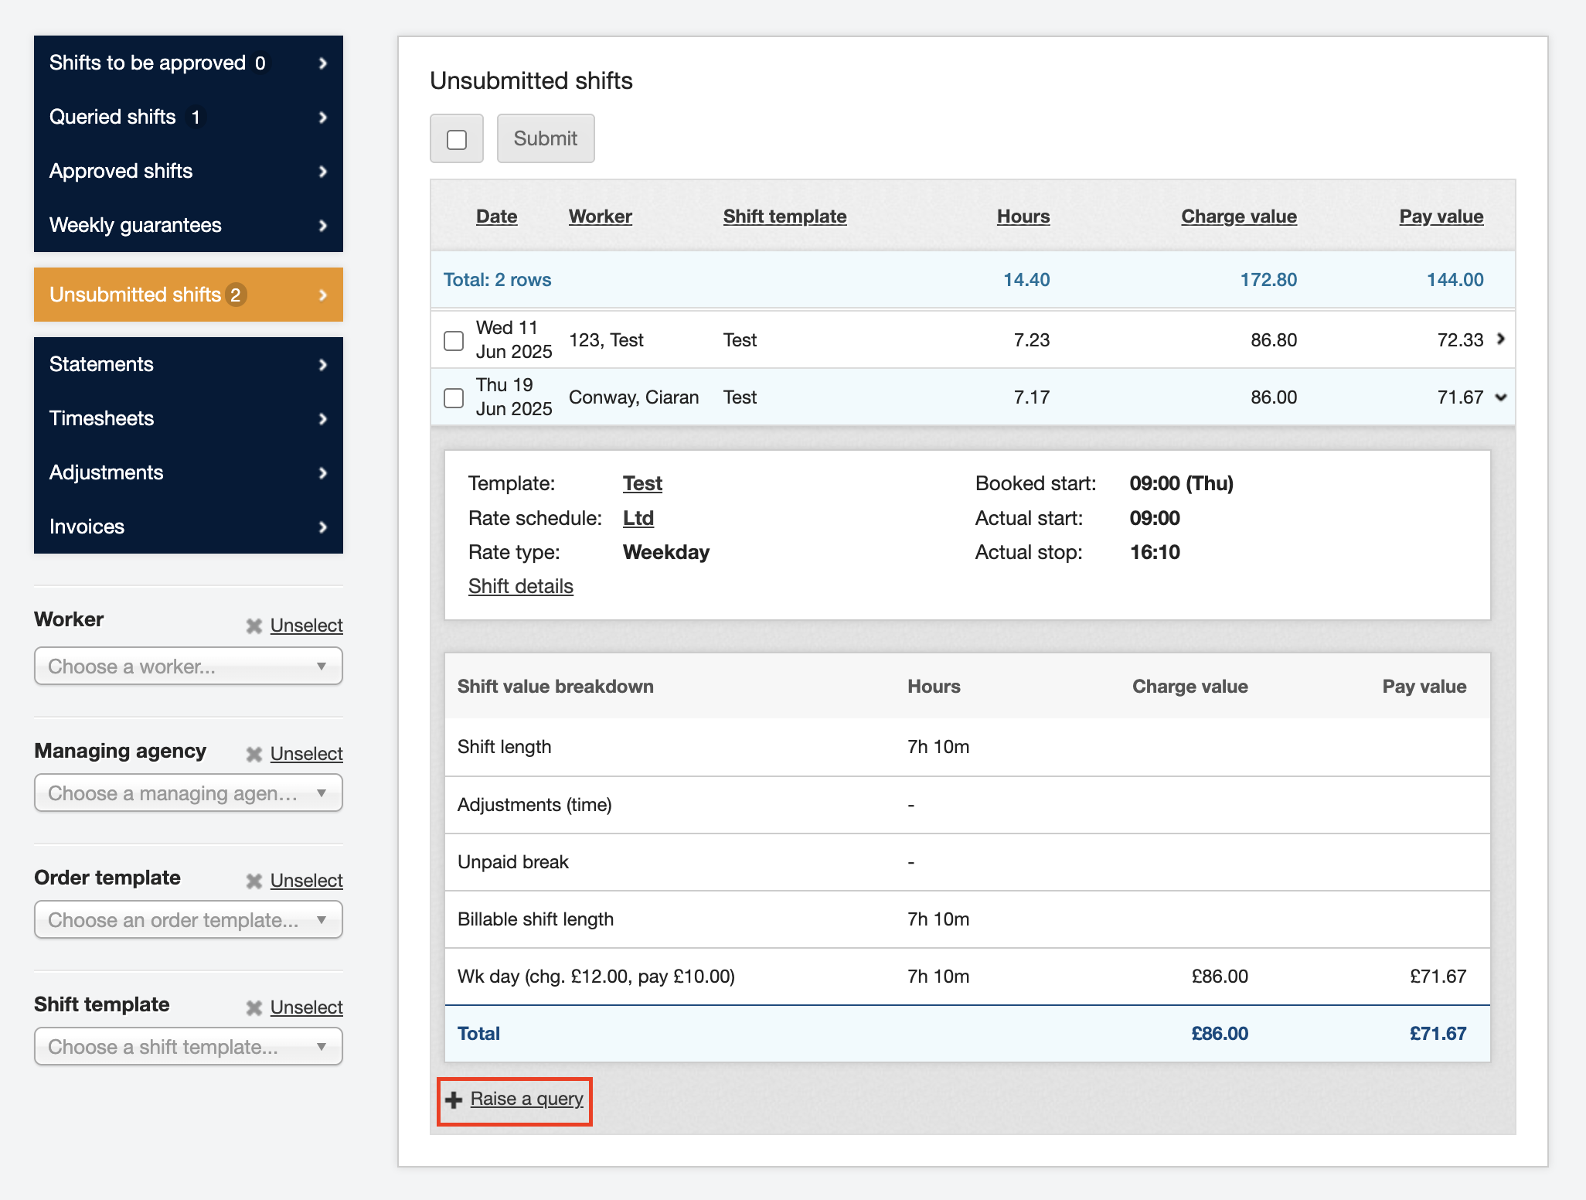The width and height of the screenshot is (1586, 1200).
Task: Click the Unsubmitted shifts count badge
Action: (x=236, y=295)
